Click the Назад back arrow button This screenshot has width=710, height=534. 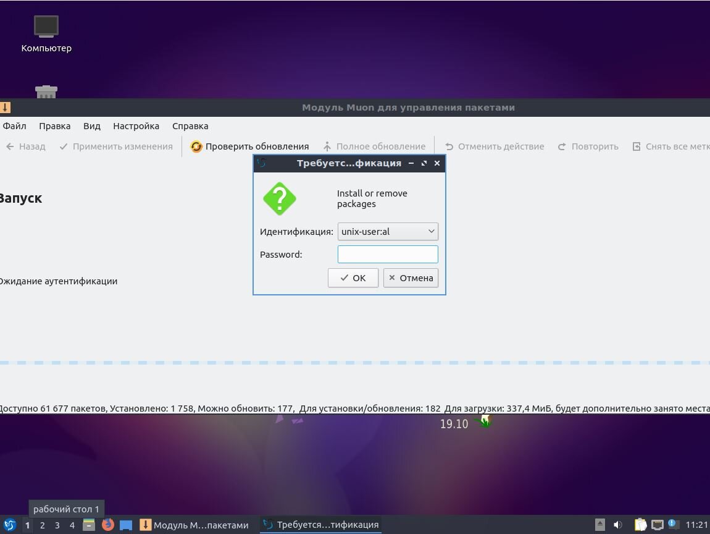[26, 146]
